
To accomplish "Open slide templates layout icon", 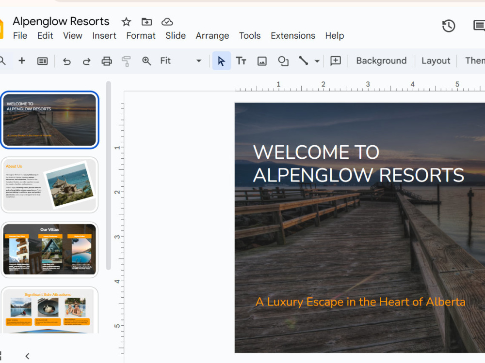I will (x=42, y=61).
